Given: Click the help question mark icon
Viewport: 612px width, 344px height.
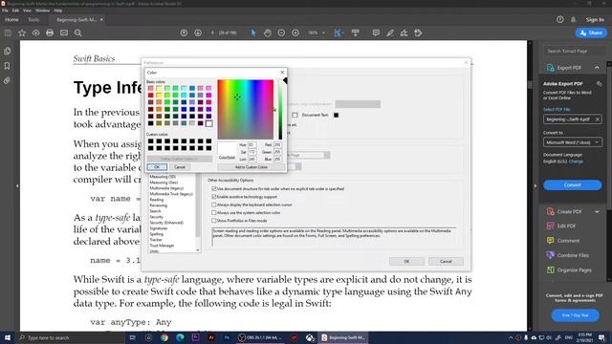Looking at the screenshot, I should (560, 19).
